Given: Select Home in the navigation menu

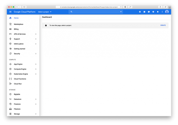Looking at the screenshot, I should point(16,18).
